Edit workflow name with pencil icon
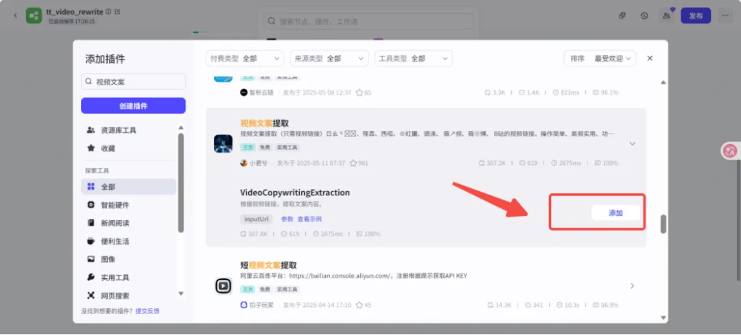Screen dimensions: 741x335 [x=118, y=12]
